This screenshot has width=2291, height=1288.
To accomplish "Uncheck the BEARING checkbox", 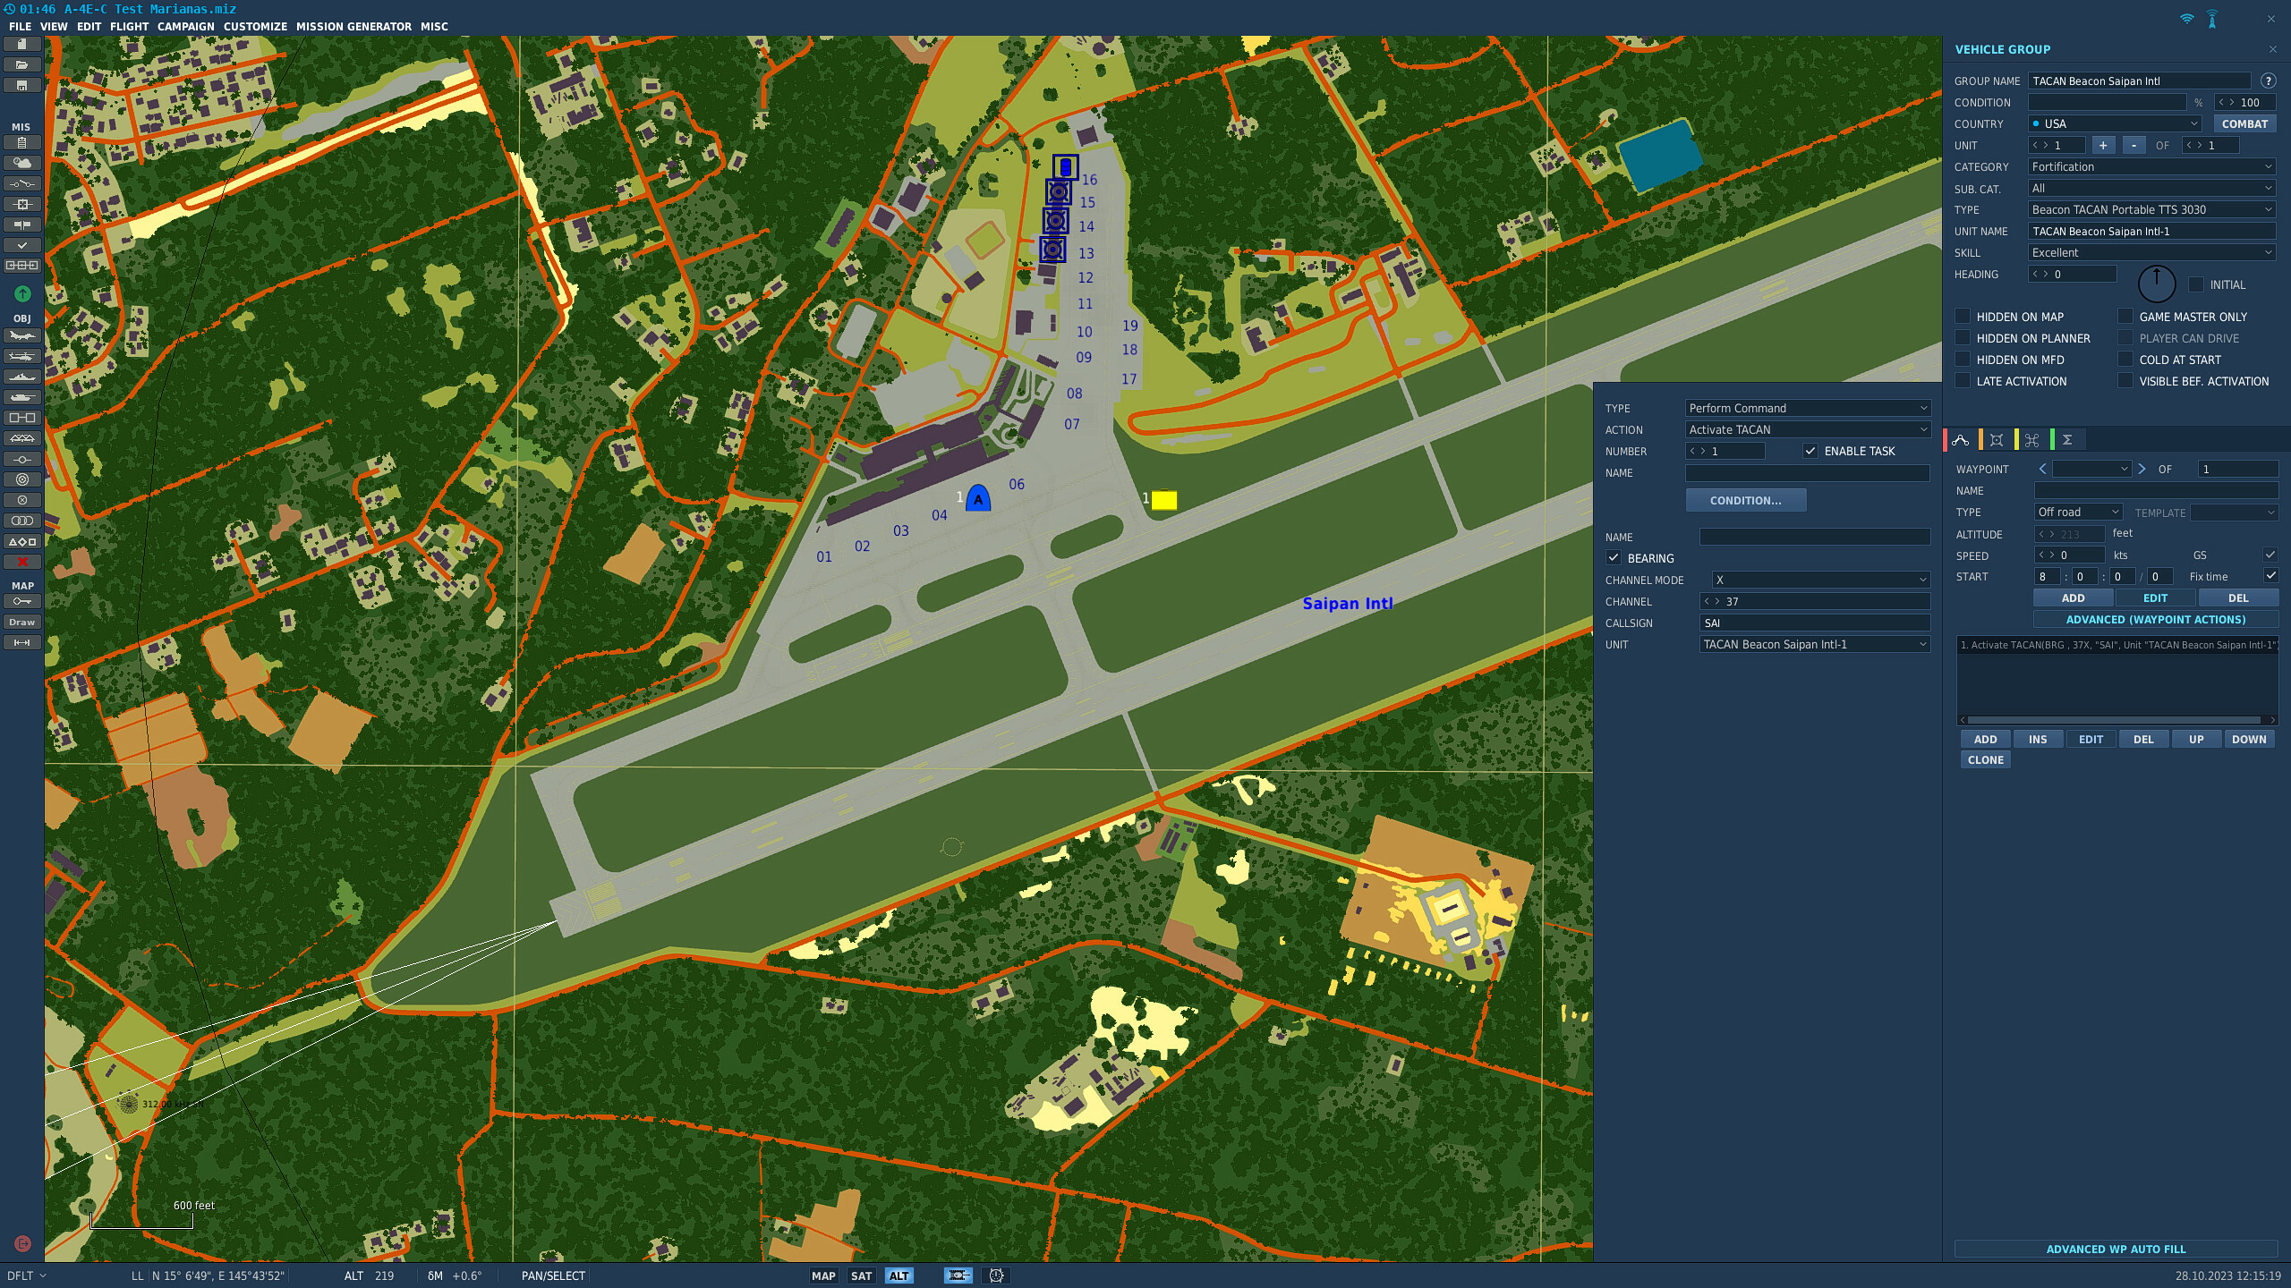I will pos(1614,558).
